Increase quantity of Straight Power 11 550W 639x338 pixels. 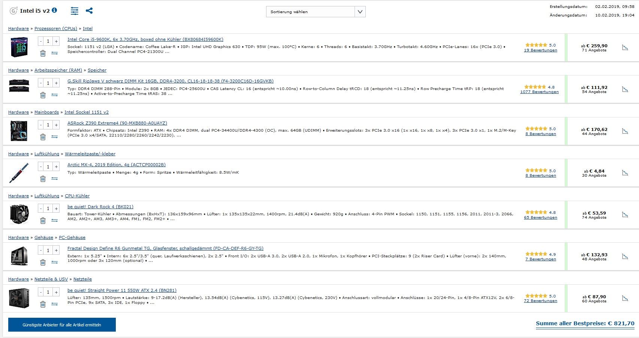coord(56,292)
